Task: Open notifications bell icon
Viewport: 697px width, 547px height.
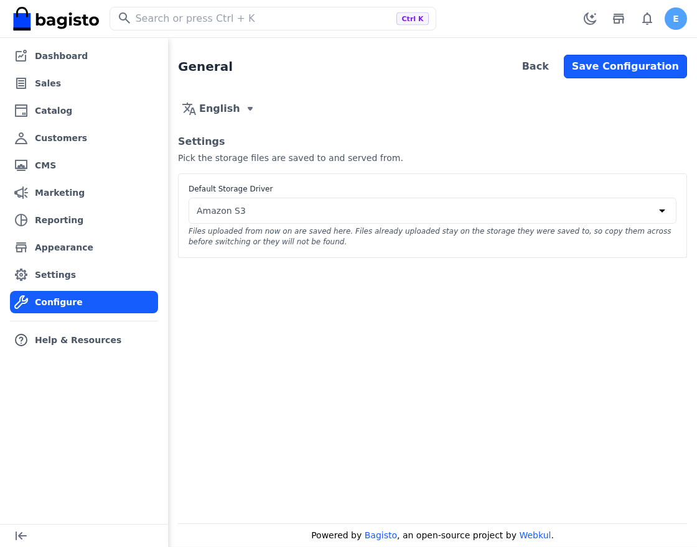Action: pyautogui.click(x=647, y=19)
